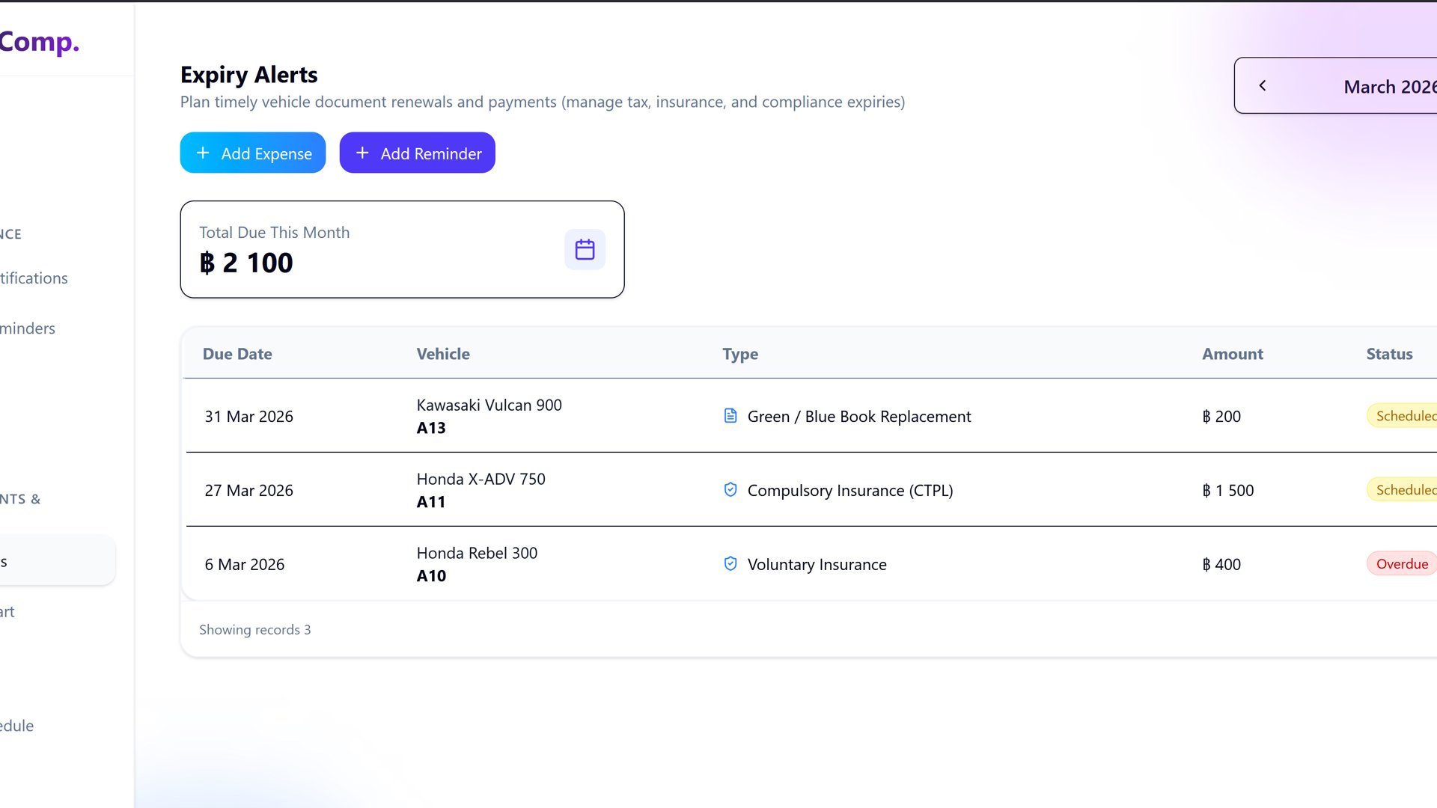The height and width of the screenshot is (808, 1437).
Task: Click the Showing records 3 footer text
Action: [x=254, y=630]
